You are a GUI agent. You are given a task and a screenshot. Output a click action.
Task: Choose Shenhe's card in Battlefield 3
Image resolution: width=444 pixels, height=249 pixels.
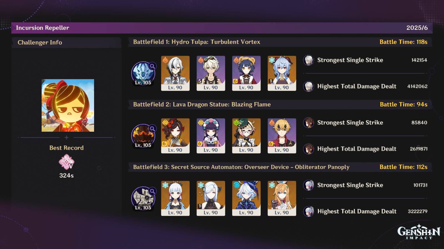point(211,198)
